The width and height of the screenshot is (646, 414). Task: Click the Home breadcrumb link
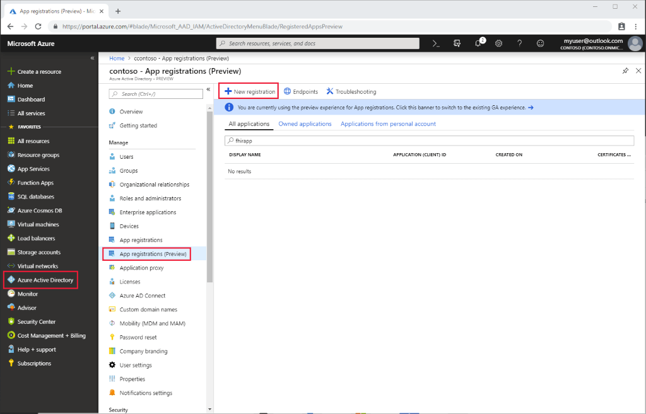tap(117, 57)
